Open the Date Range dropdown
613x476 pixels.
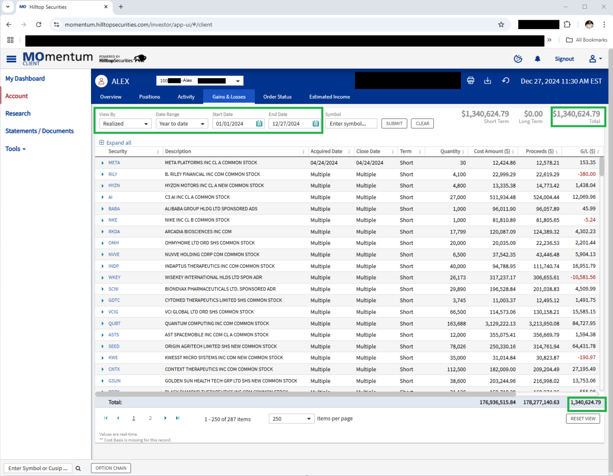[182, 124]
